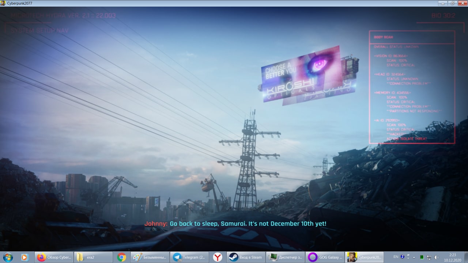
Task: Click 'ACTION: ISOLATE THREAT' line
Action: [406, 139]
